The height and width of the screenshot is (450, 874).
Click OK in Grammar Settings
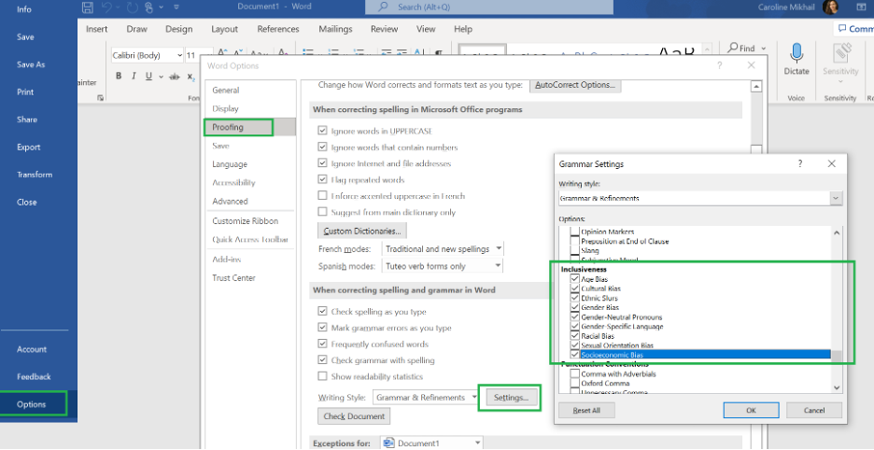[x=751, y=410]
